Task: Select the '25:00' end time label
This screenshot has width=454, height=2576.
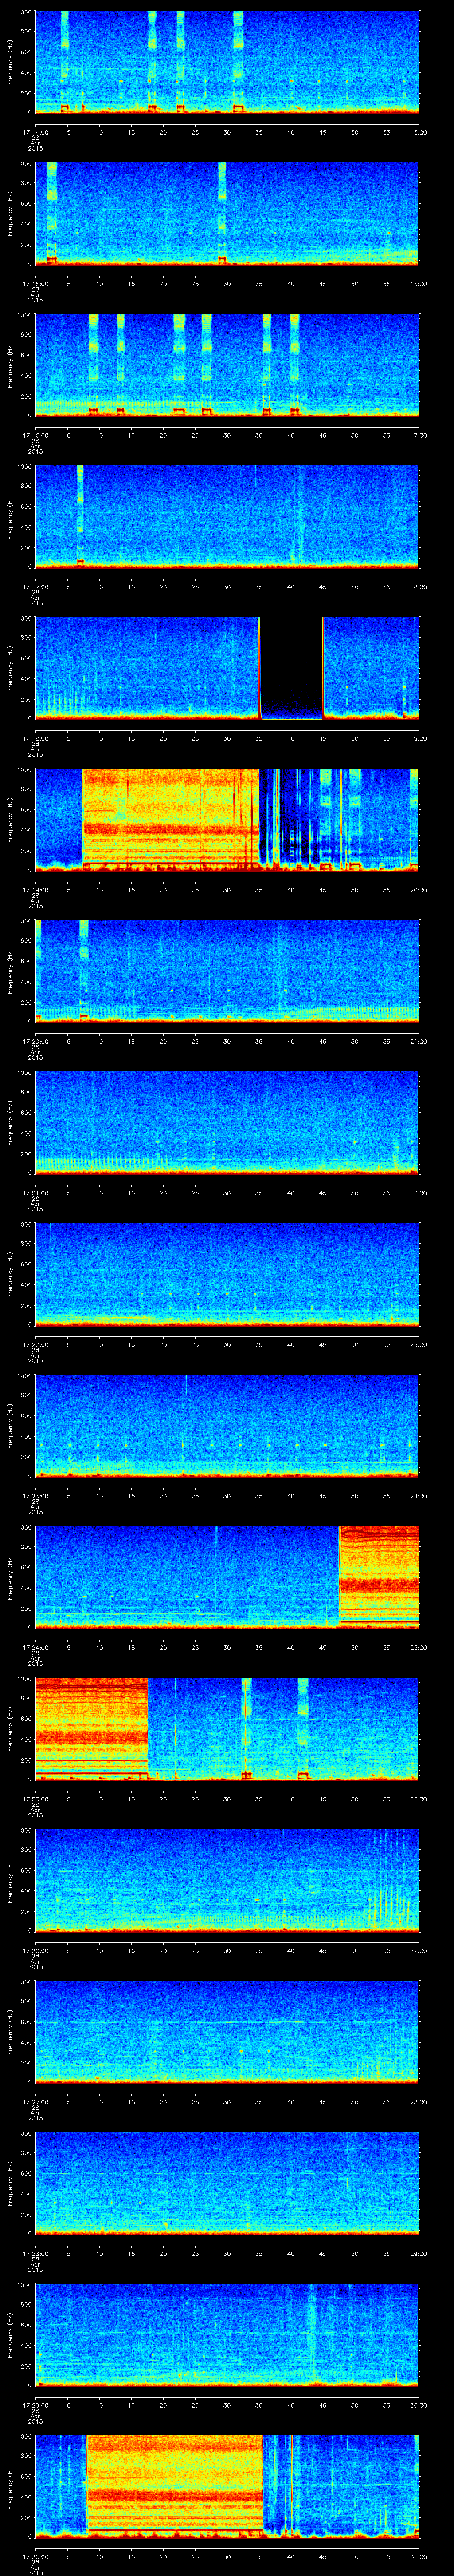Action: [x=419, y=1647]
